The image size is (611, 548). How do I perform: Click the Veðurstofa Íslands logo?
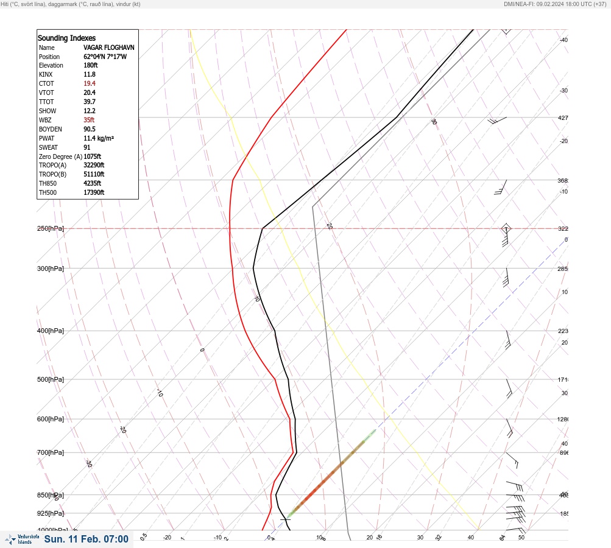click(22, 539)
